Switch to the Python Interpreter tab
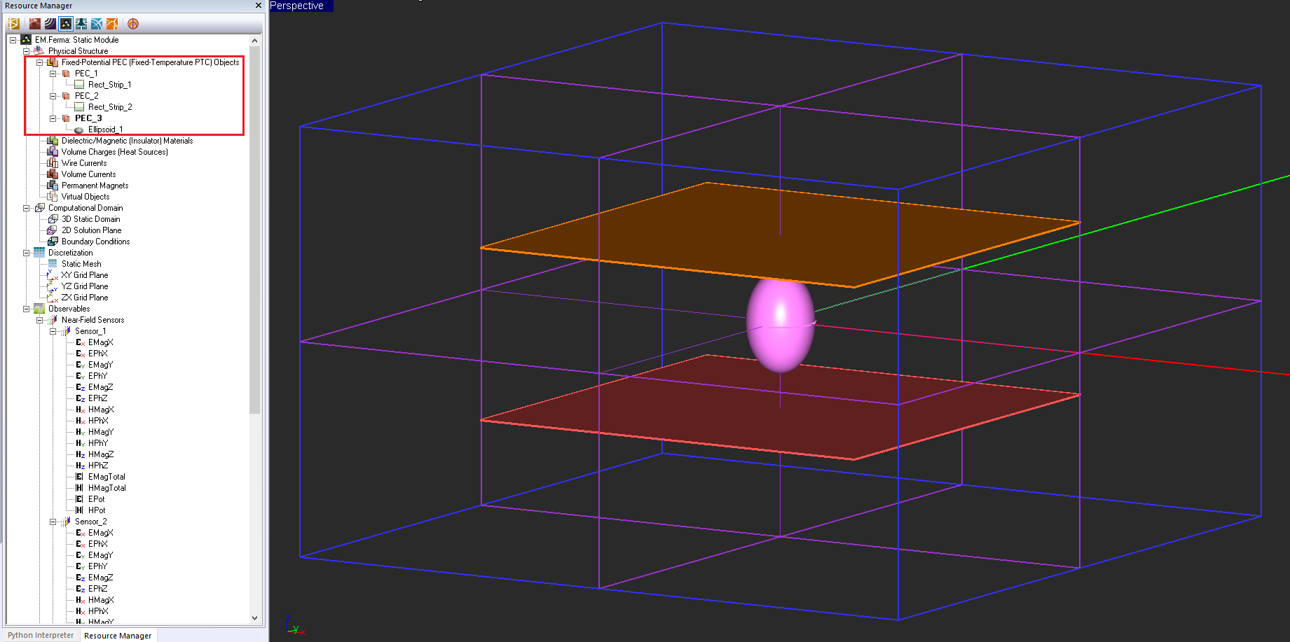 (41, 635)
